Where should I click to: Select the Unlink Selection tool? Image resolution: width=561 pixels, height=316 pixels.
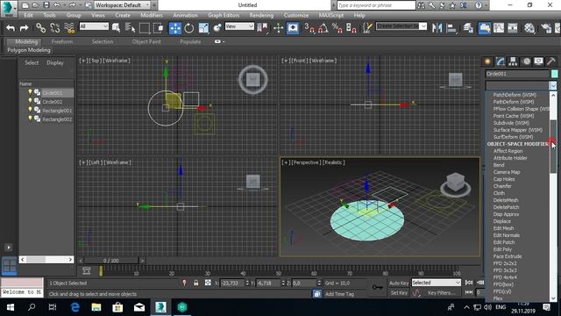pos(54,28)
